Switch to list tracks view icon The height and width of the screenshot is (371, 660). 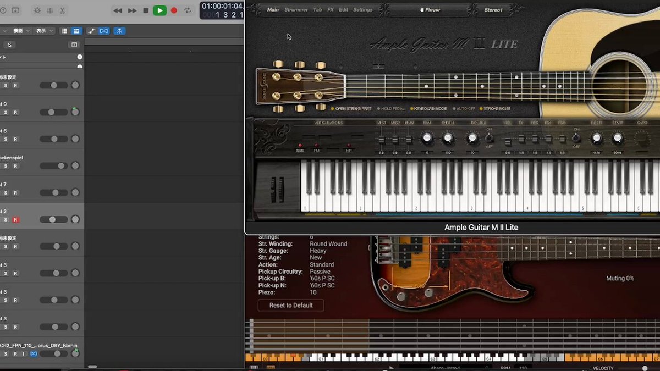[x=76, y=31]
